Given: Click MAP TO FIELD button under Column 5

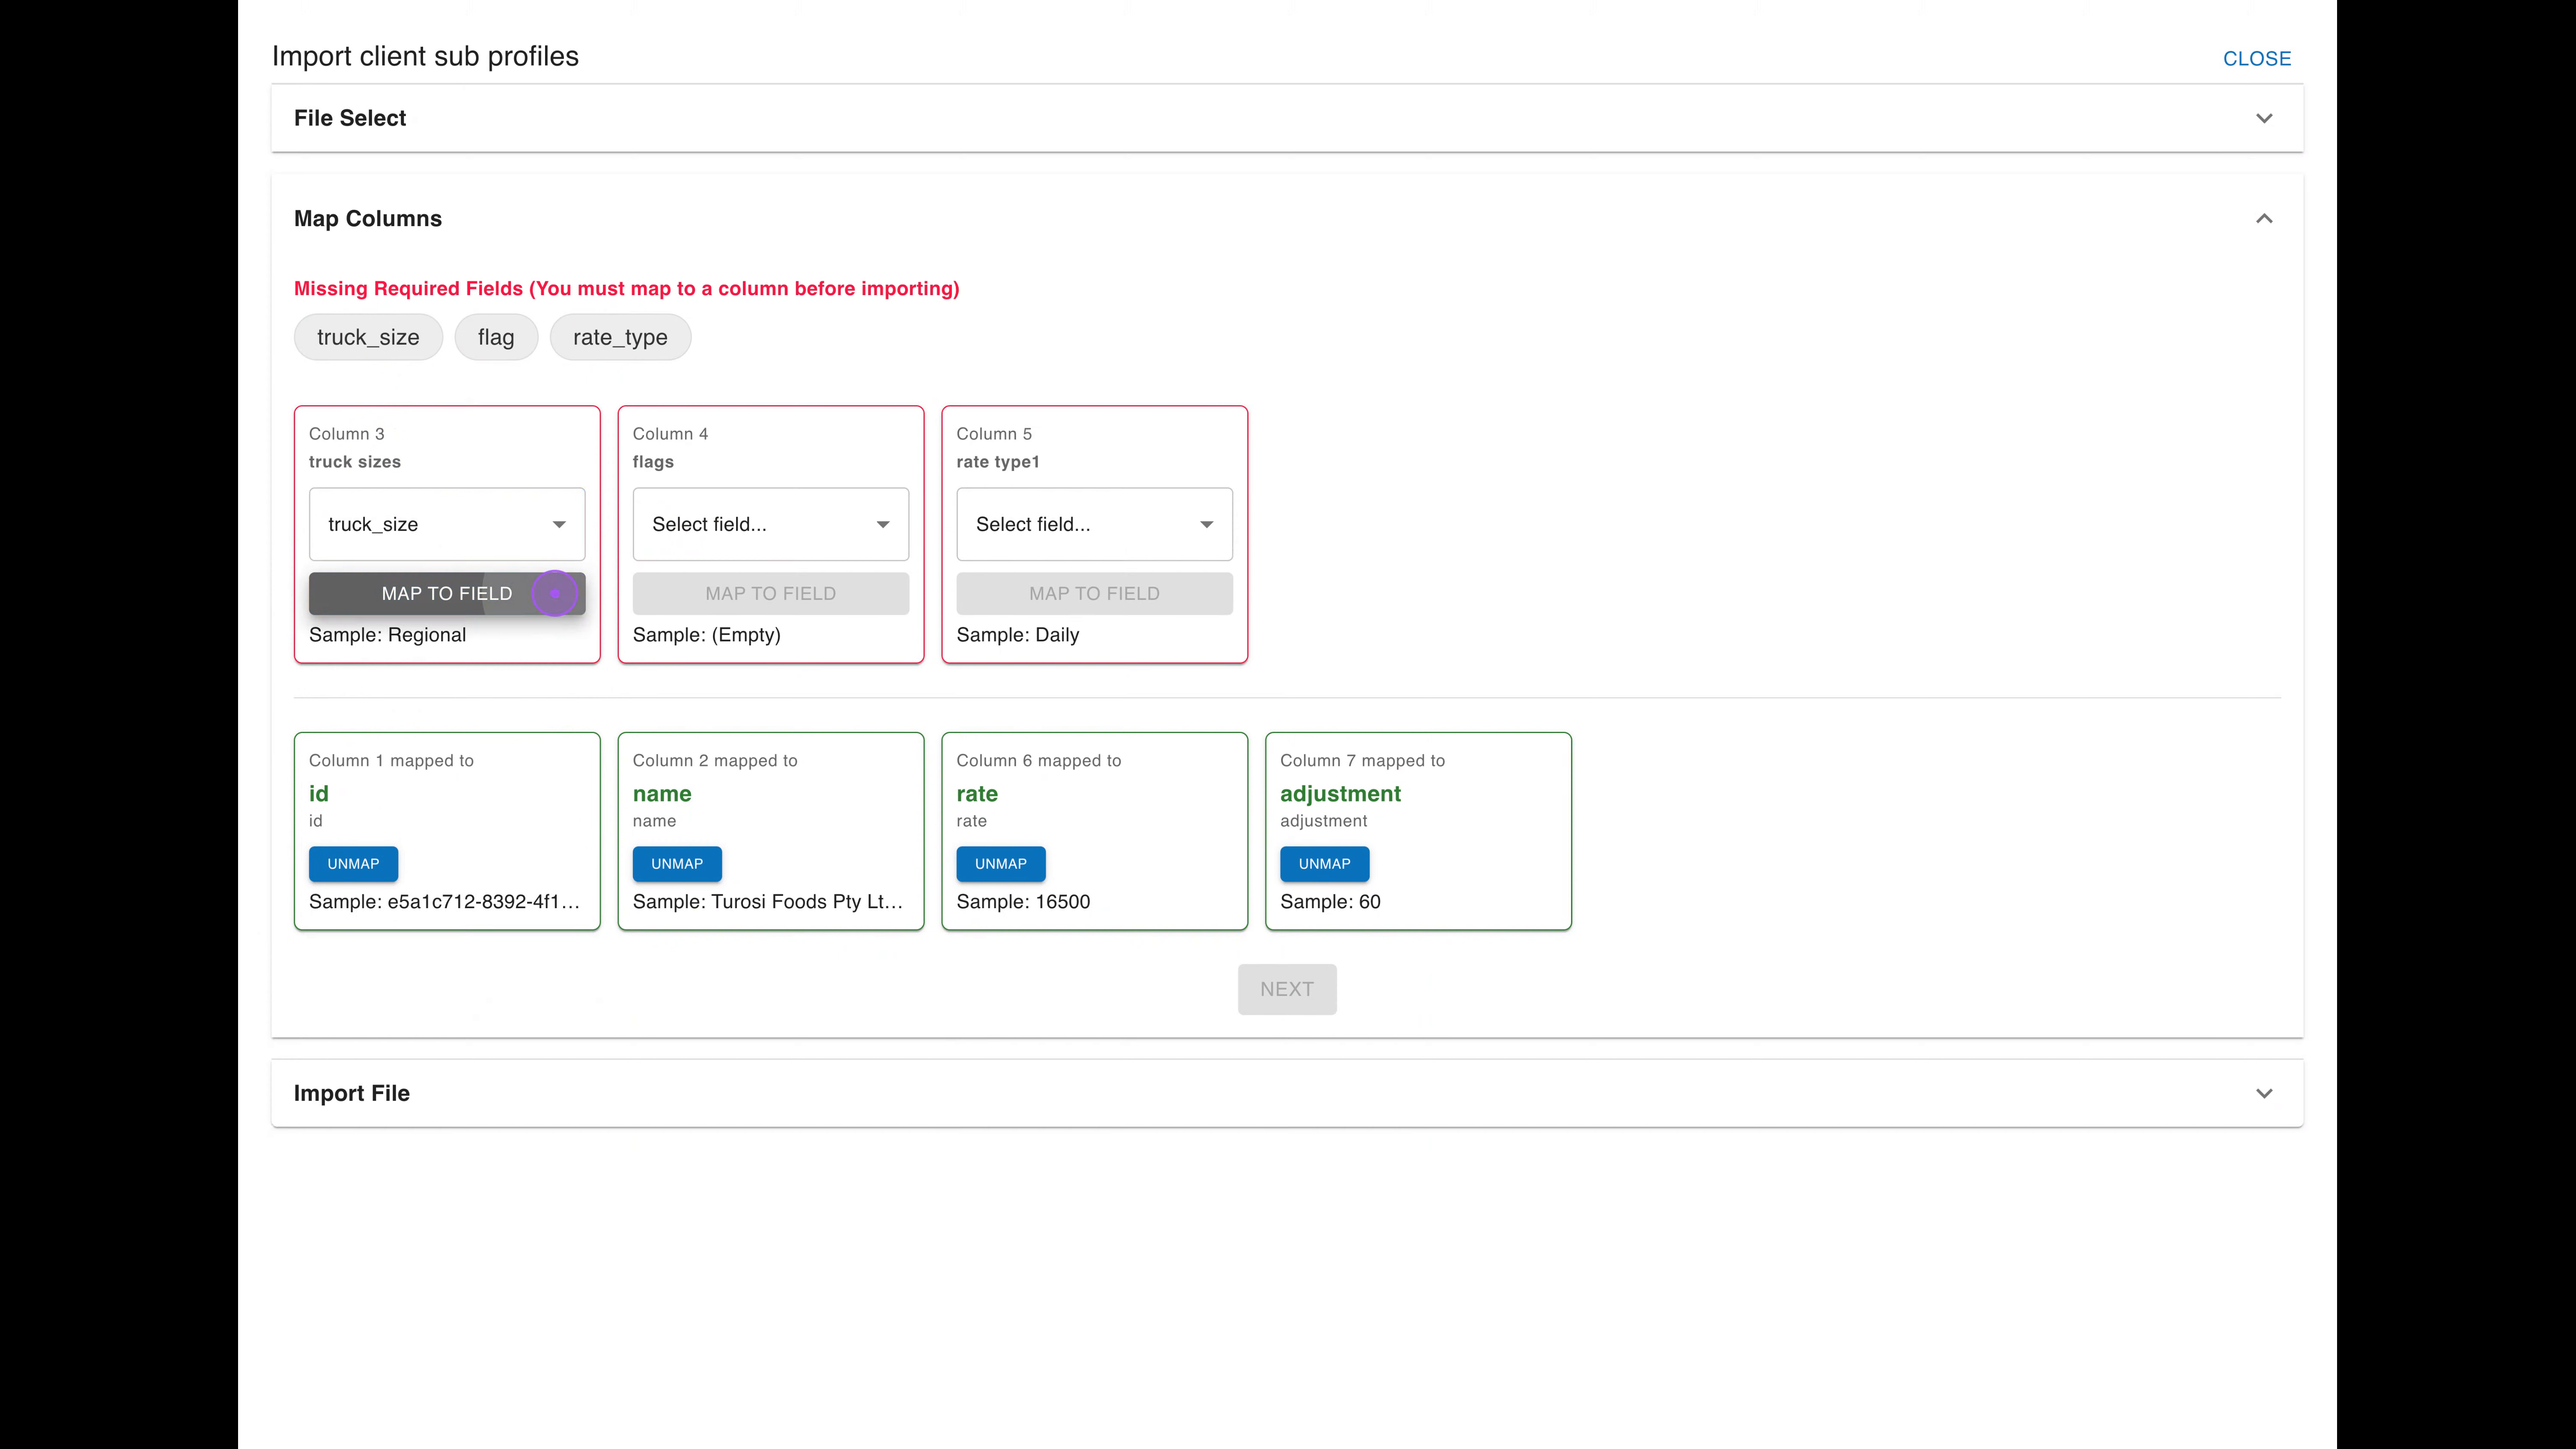Looking at the screenshot, I should [x=1094, y=594].
